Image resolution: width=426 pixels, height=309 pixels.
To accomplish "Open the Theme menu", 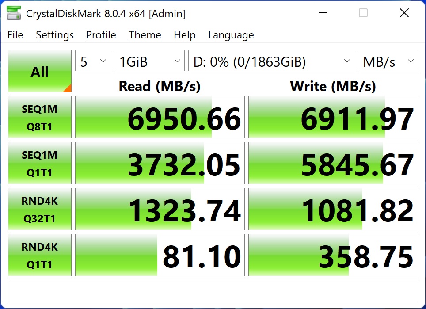I will 145,35.
